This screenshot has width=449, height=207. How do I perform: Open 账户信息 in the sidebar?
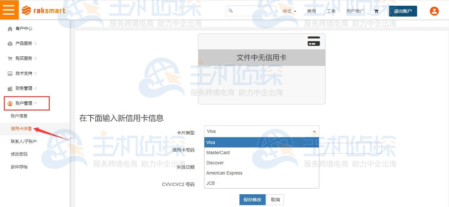click(19, 116)
